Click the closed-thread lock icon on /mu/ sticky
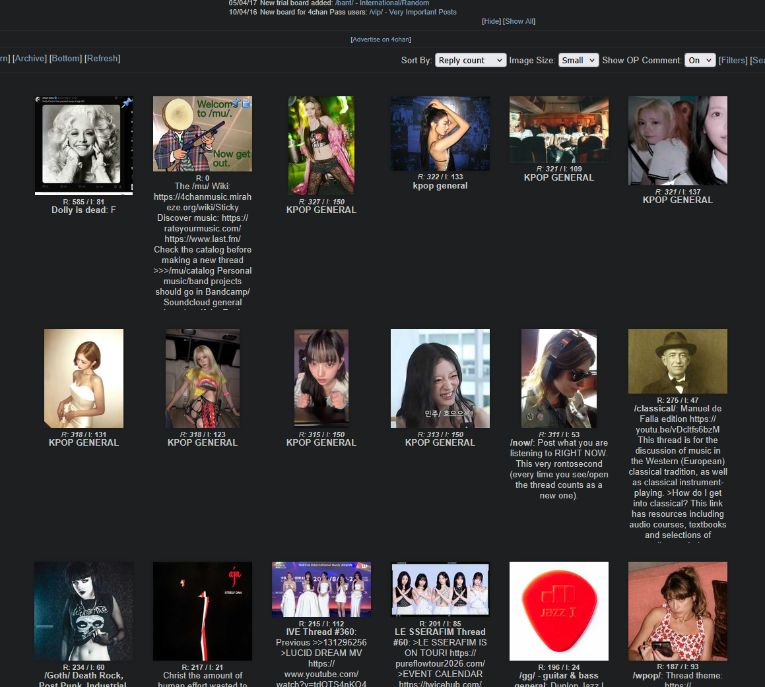This screenshot has height=687, width=765. (x=246, y=103)
